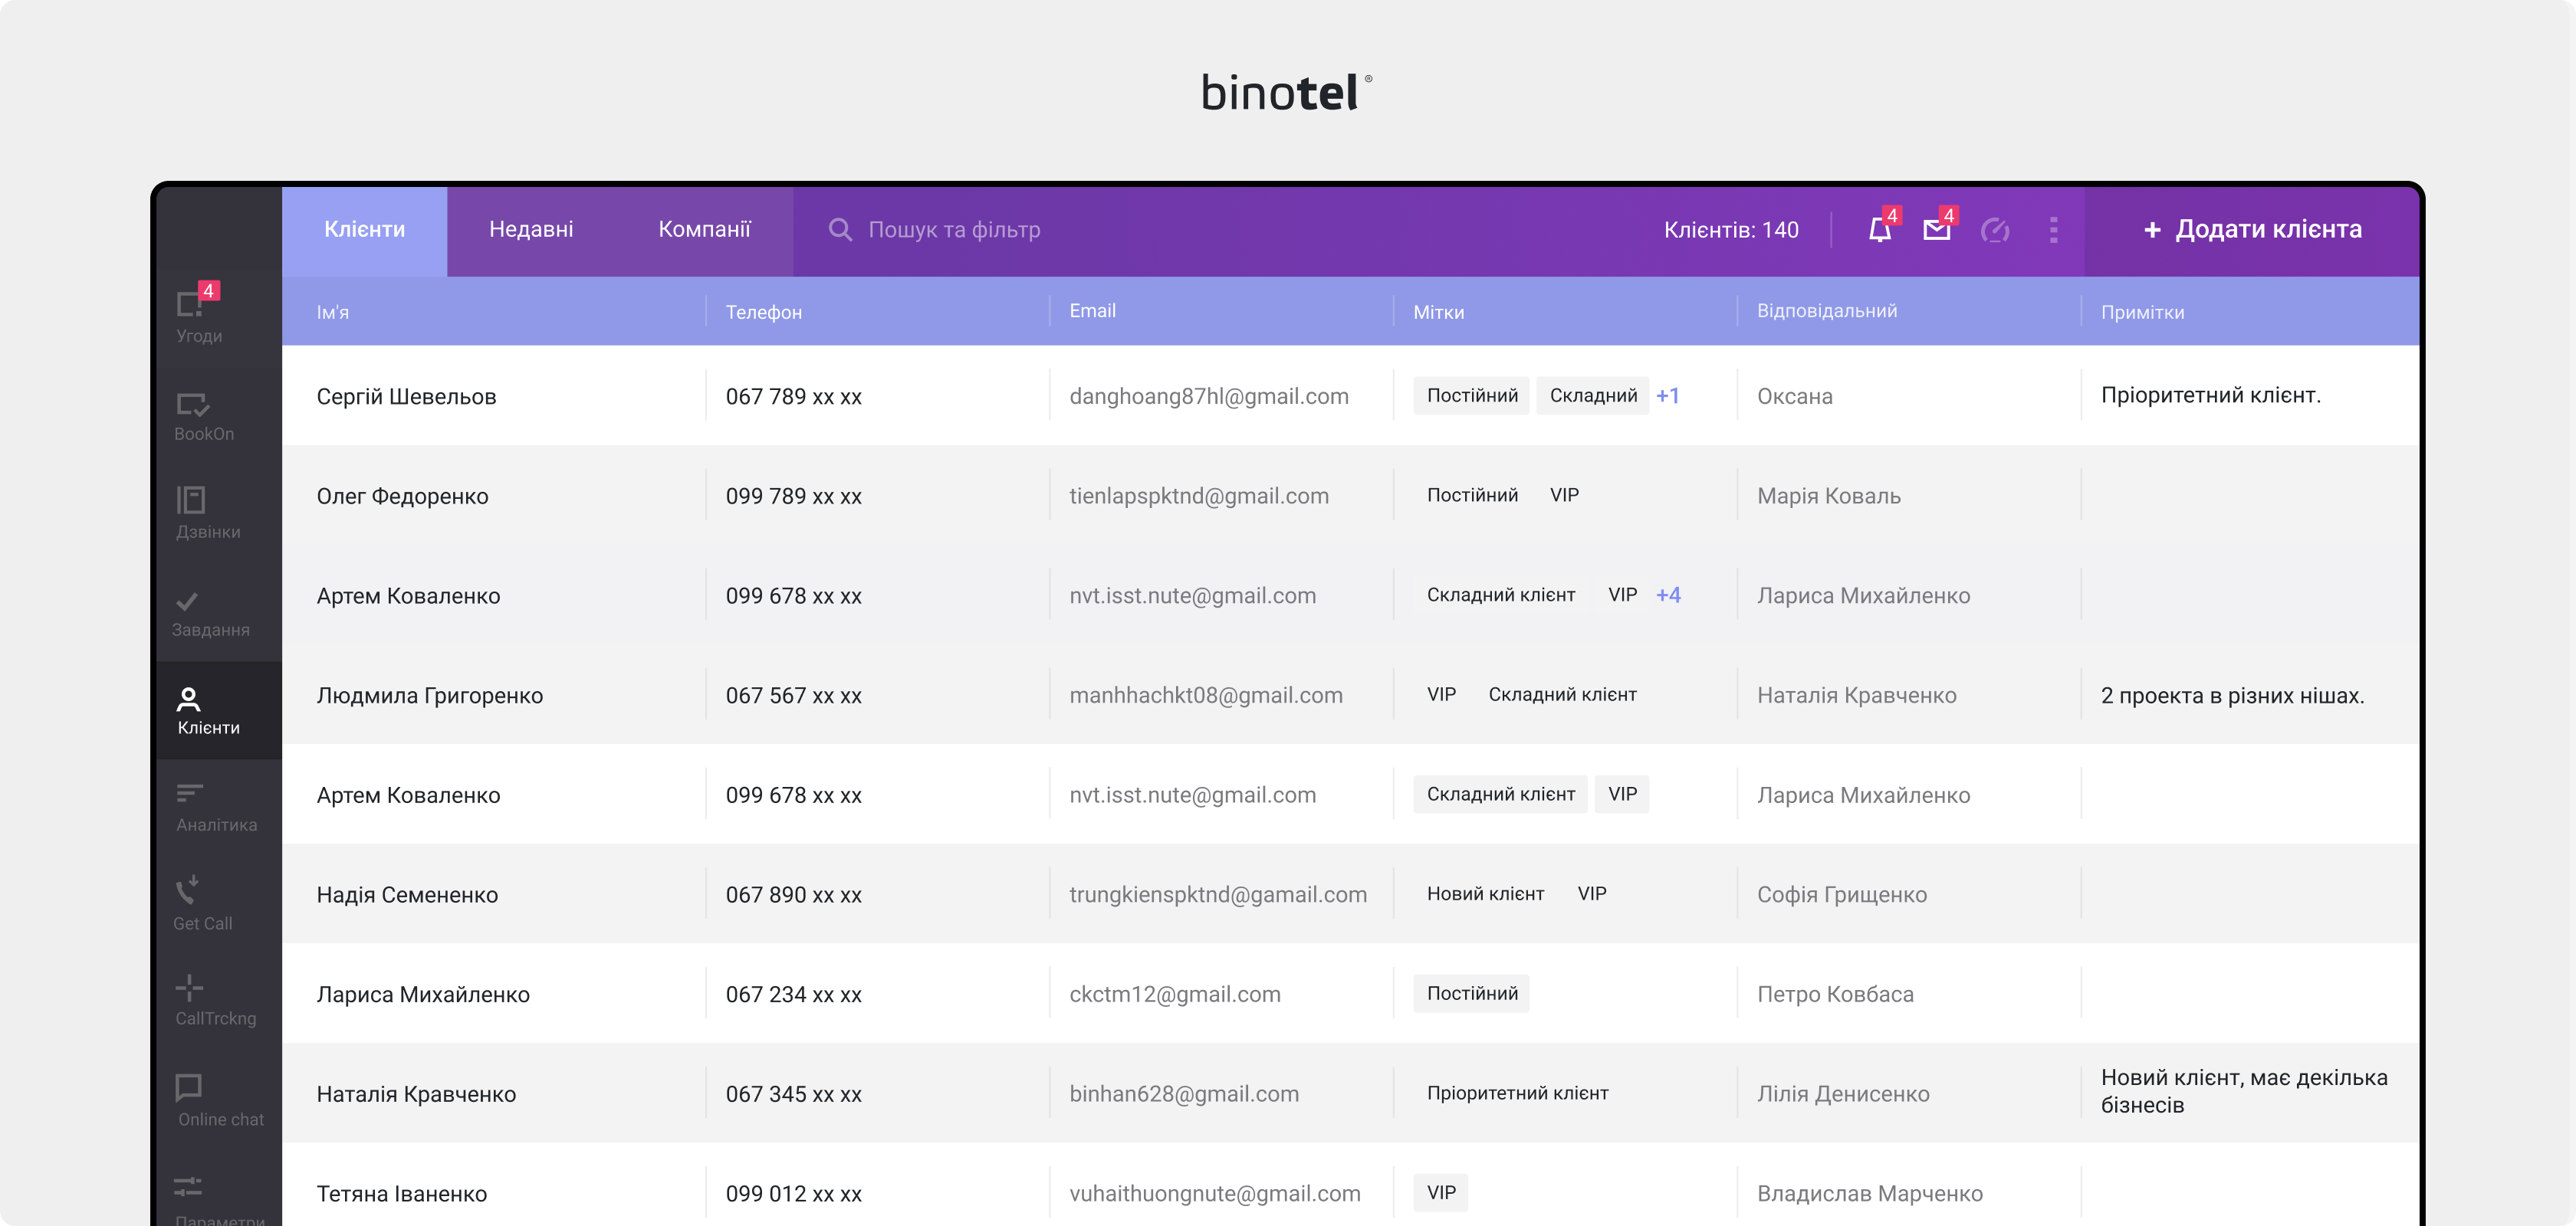Click responsible person Софія Грищенко
The image size is (2576, 1226).
point(1842,895)
